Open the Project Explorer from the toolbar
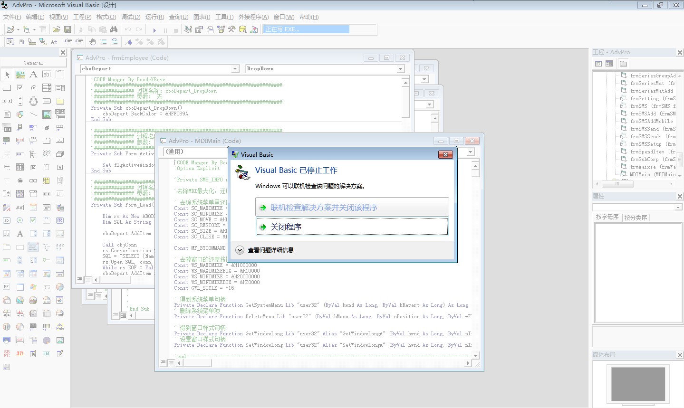Viewport: 684px width, 408px height. click(188, 29)
